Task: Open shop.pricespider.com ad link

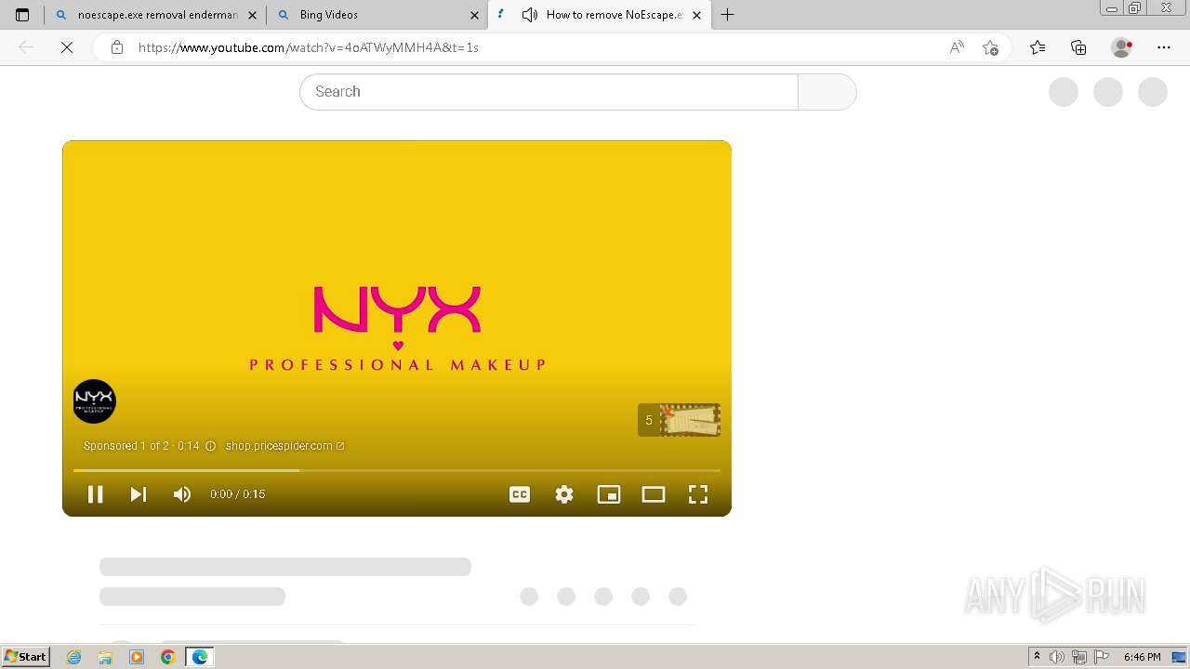Action: [284, 446]
